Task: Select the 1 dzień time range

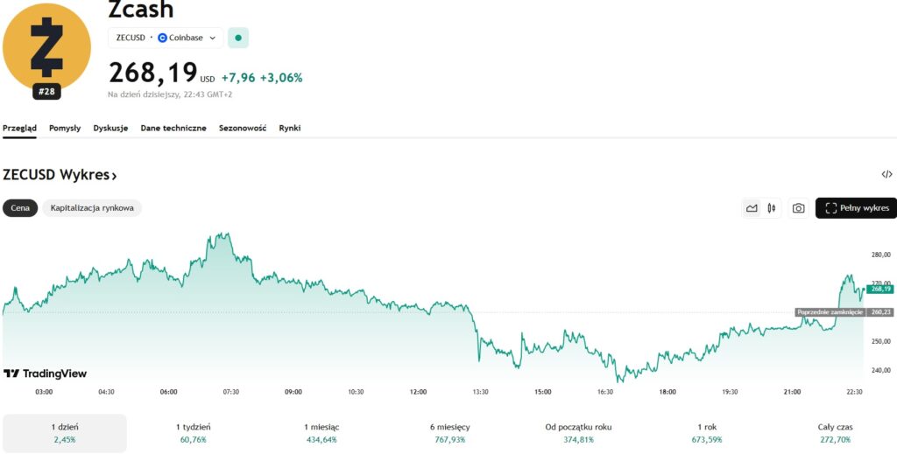Action: click(x=64, y=433)
